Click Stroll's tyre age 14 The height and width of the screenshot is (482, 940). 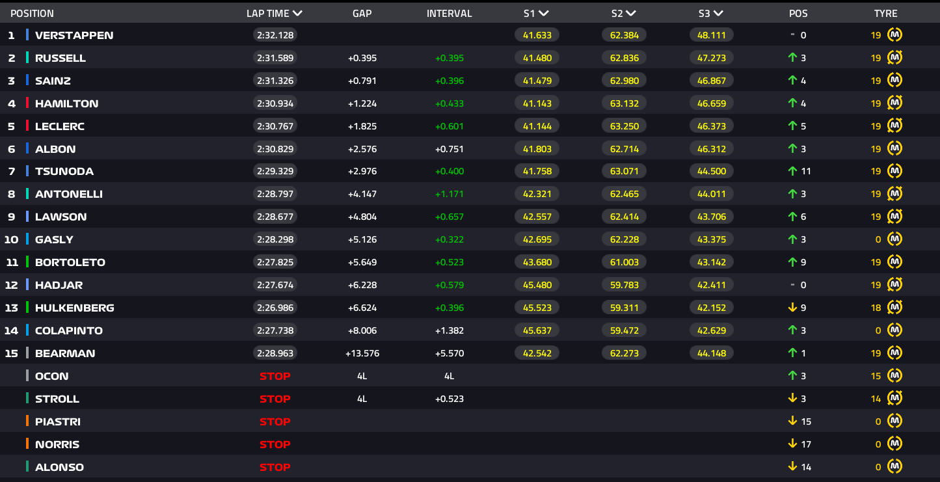point(876,399)
